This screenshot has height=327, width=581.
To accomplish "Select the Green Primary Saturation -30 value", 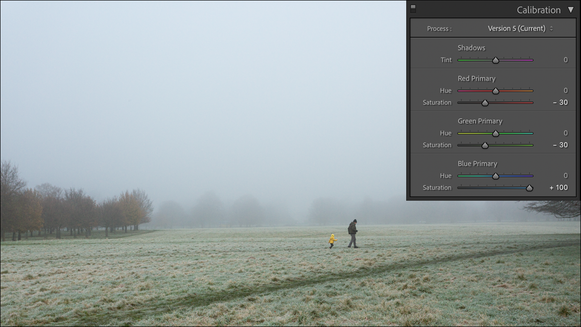I will pyautogui.click(x=560, y=145).
